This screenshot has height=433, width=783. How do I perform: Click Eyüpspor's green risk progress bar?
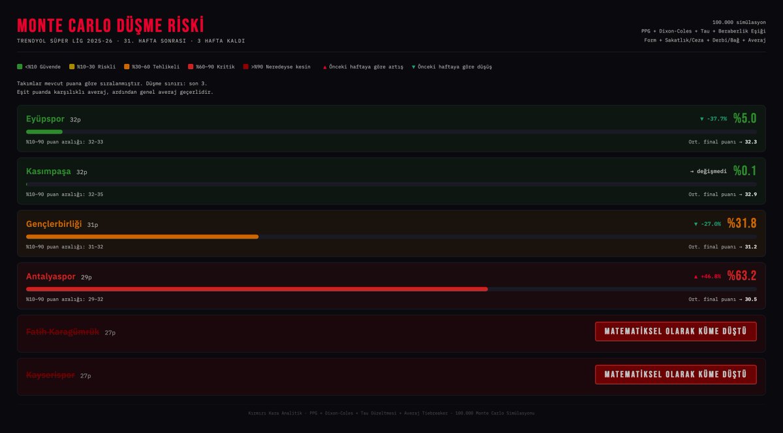click(x=44, y=132)
